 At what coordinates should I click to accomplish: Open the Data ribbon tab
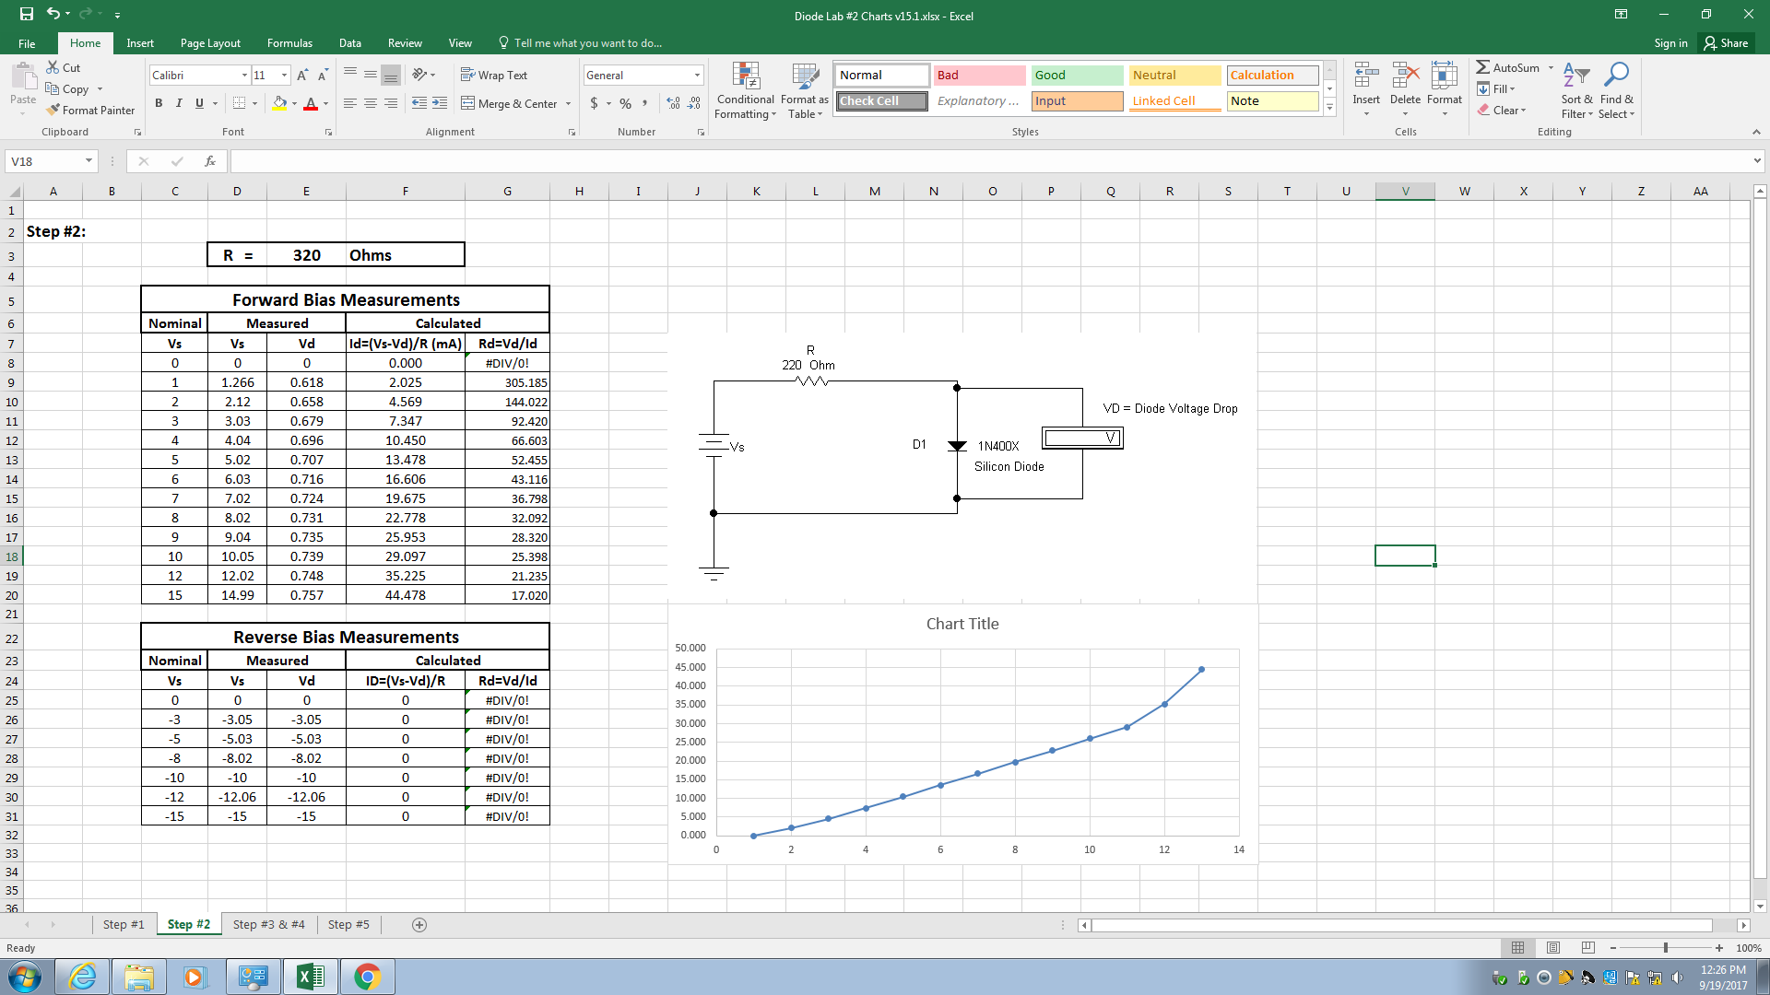pos(349,43)
